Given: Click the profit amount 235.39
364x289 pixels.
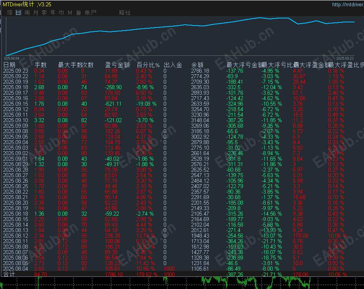Looking at the screenshot, I should 112,236.
